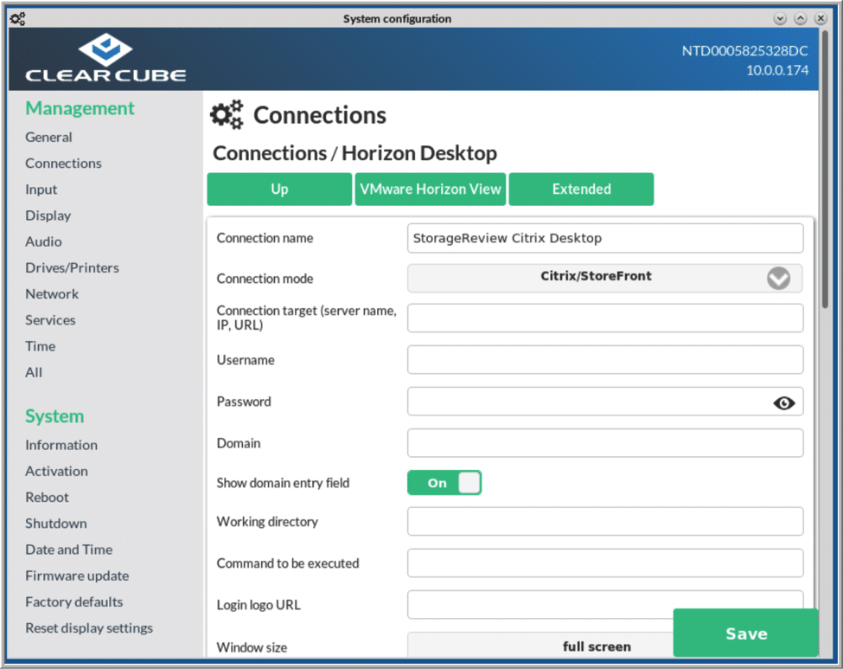Open the Audio settings page
This screenshot has height=669, width=843.
coord(43,241)
